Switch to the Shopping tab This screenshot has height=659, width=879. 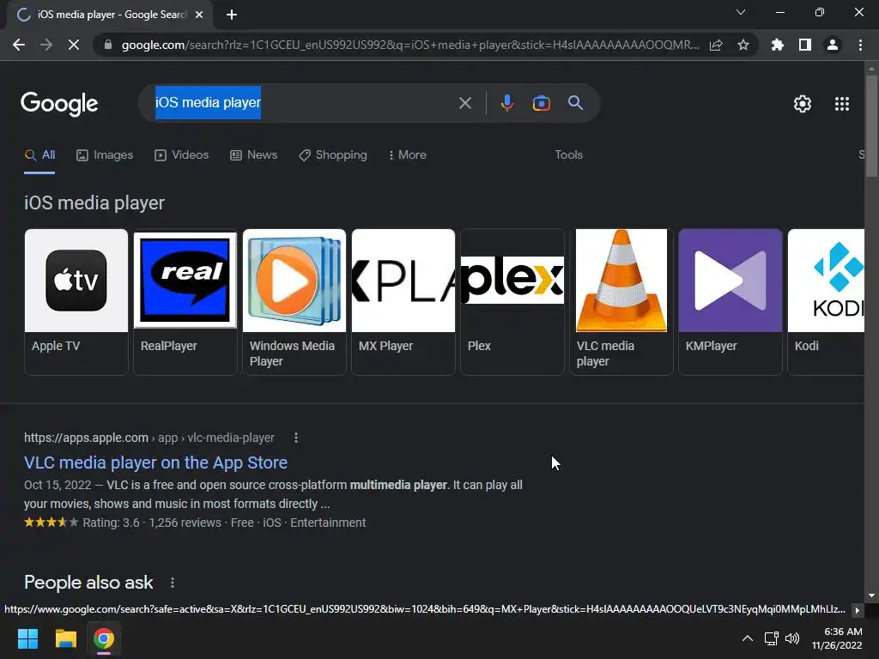(x=333, y=155)
